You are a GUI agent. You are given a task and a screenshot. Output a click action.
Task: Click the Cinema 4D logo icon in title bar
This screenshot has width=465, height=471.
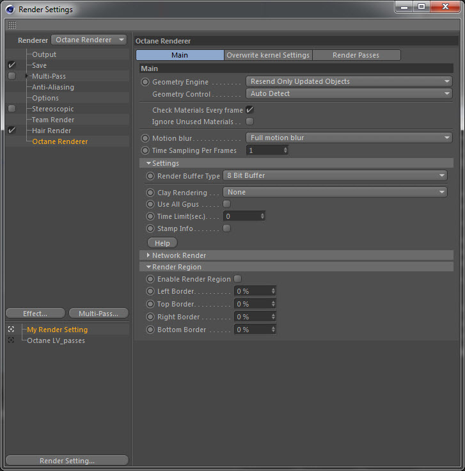[x=10, y=10]
